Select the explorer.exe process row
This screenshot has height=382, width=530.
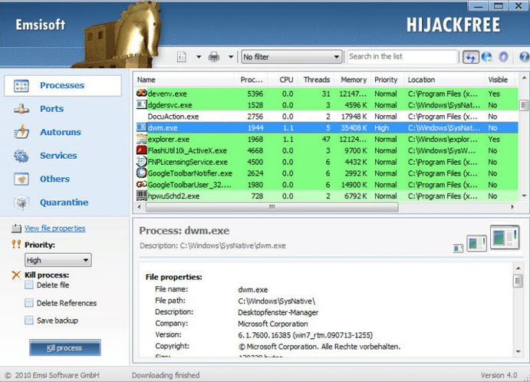point(327,140)
